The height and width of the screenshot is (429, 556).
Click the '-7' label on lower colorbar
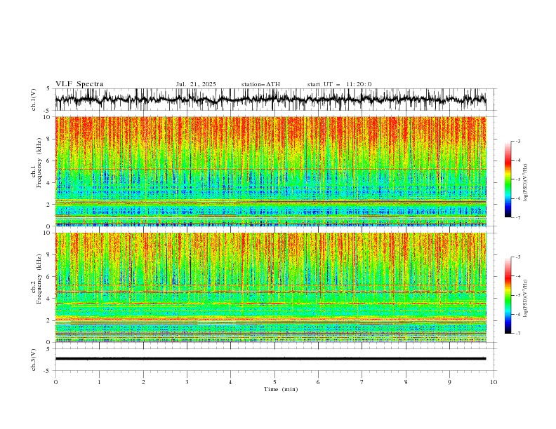(517, 333)
